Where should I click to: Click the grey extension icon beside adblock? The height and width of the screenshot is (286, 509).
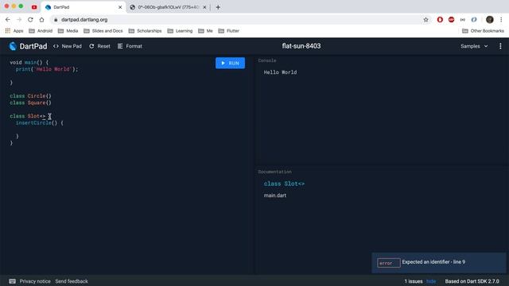(463, 19)
